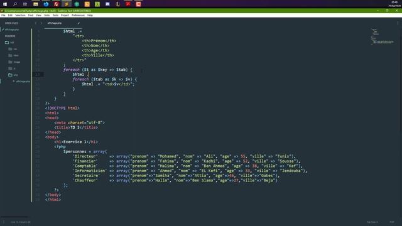Click the 'Chauffeur' key in array

85,180
